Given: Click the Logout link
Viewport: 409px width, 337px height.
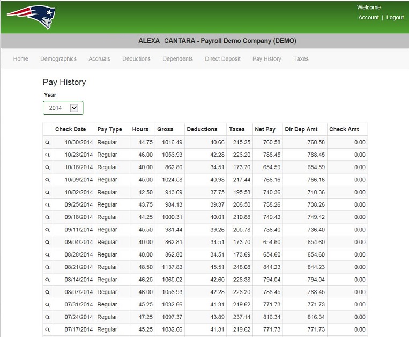Looking at the screenshot, I should (395, 18).
